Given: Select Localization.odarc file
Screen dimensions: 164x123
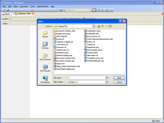Looking at the screenshot, I should pos(93,31).
